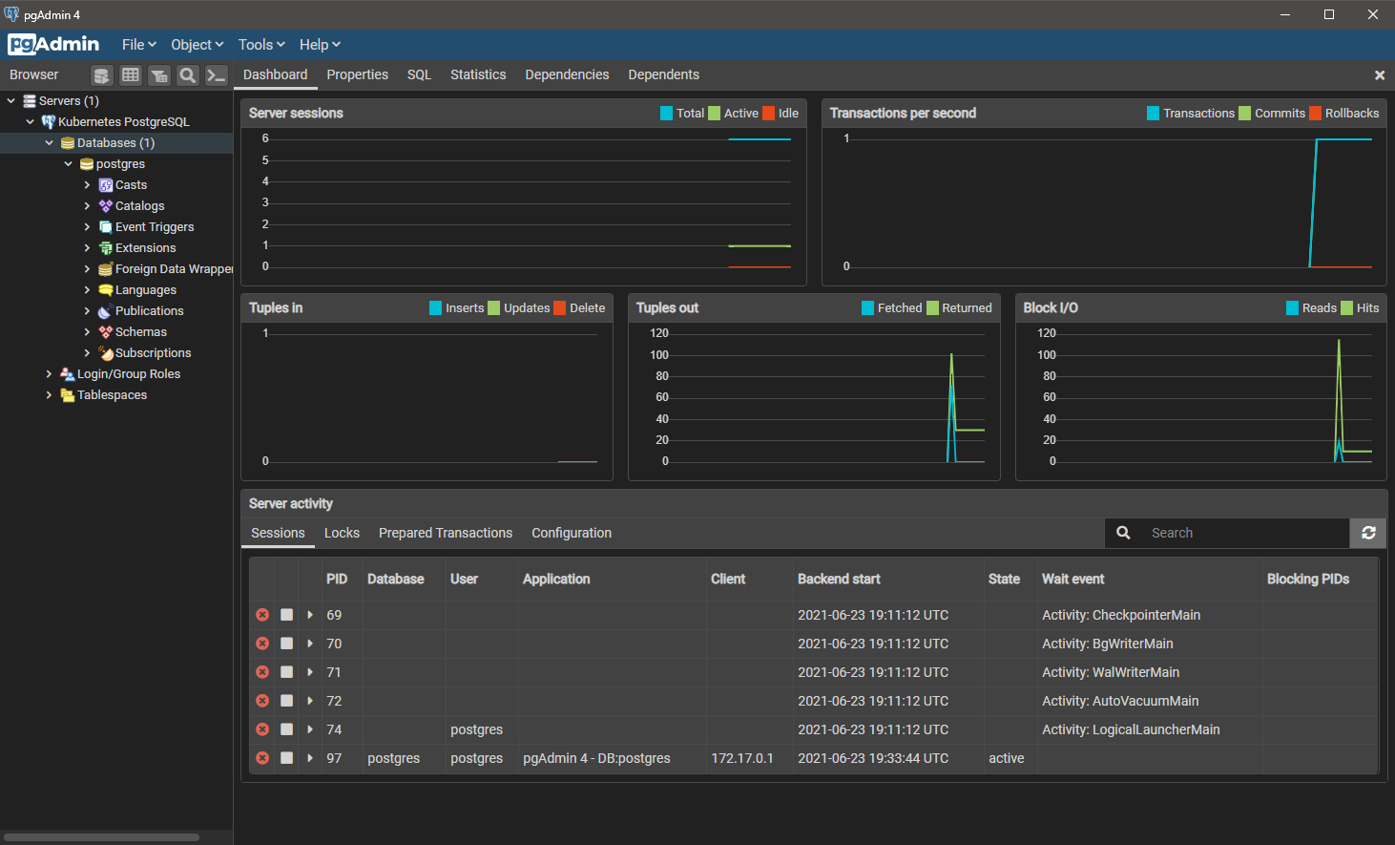Open the Tools menu
Viewport: 1395px width, 845px height.
(260, 44)
